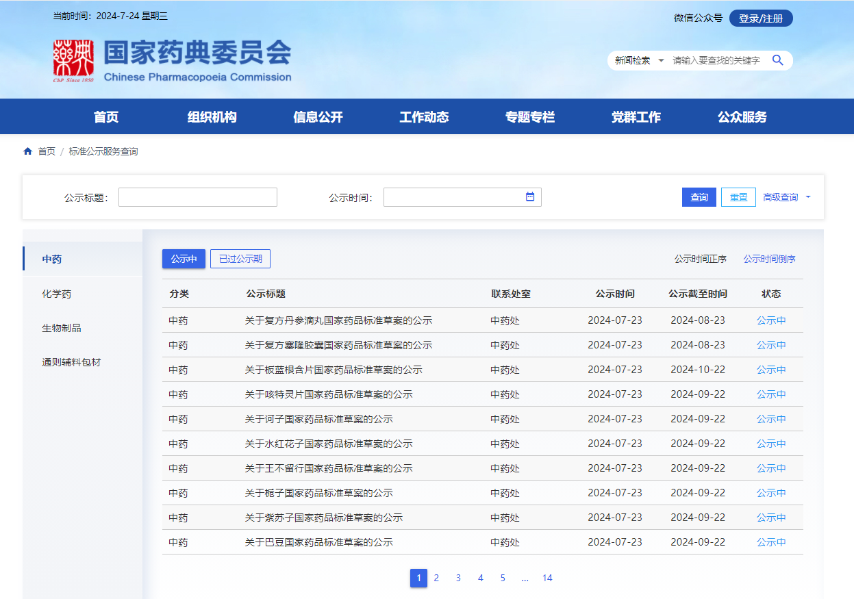Go to page 14 of results

click(547, 578)
